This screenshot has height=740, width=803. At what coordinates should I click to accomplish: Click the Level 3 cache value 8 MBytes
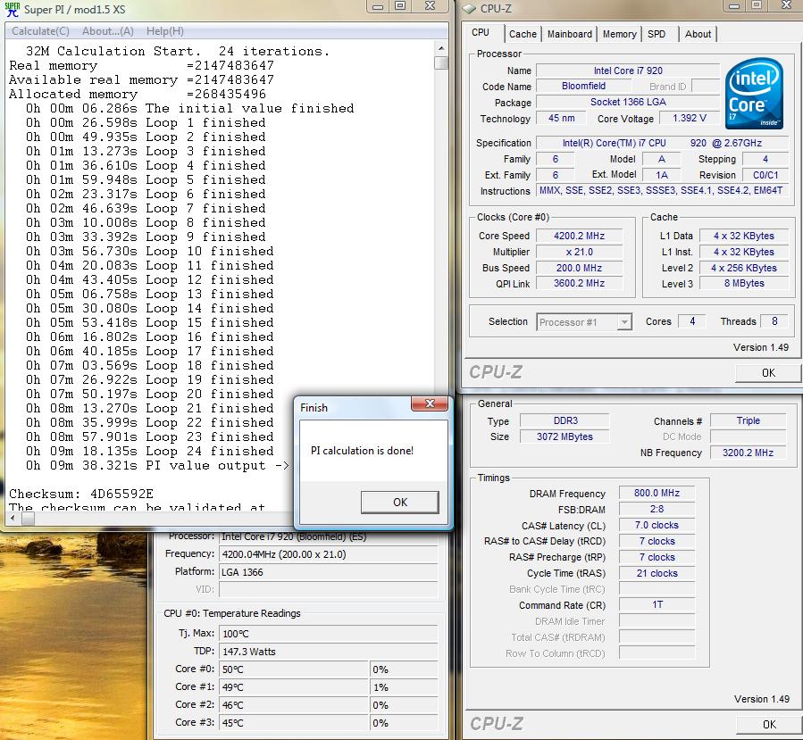pyautogui.click(x=743, y=283)
